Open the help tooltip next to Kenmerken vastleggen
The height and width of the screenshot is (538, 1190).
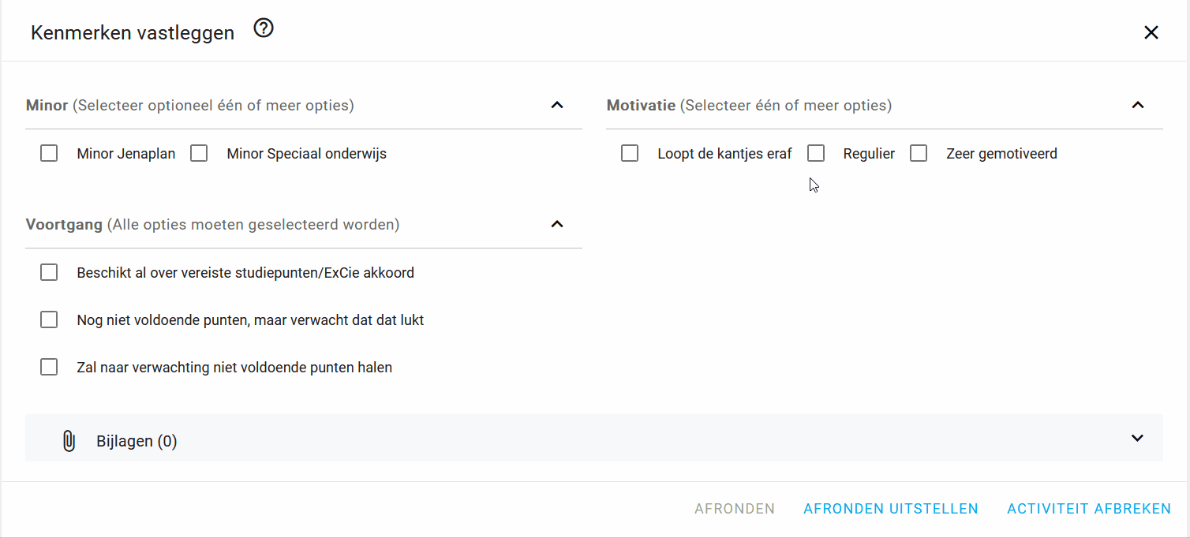tap(263, 27)
